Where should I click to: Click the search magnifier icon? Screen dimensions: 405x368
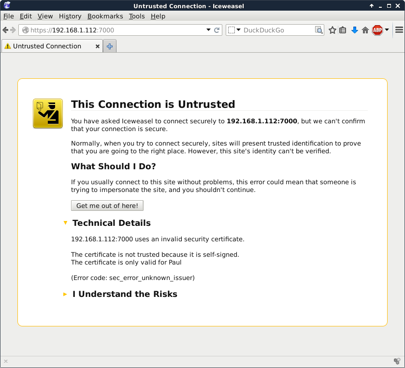click(319, 30)
